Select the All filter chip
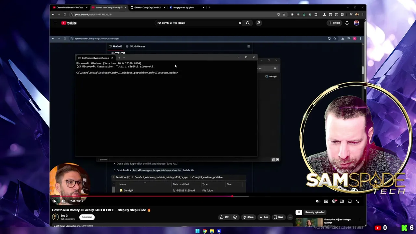This screenshot has height=234, width=416. coord(299,212)
